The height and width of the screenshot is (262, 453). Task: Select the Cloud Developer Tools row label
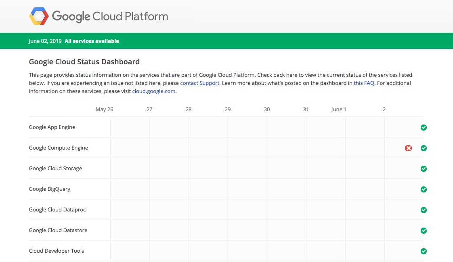point(57,251)
